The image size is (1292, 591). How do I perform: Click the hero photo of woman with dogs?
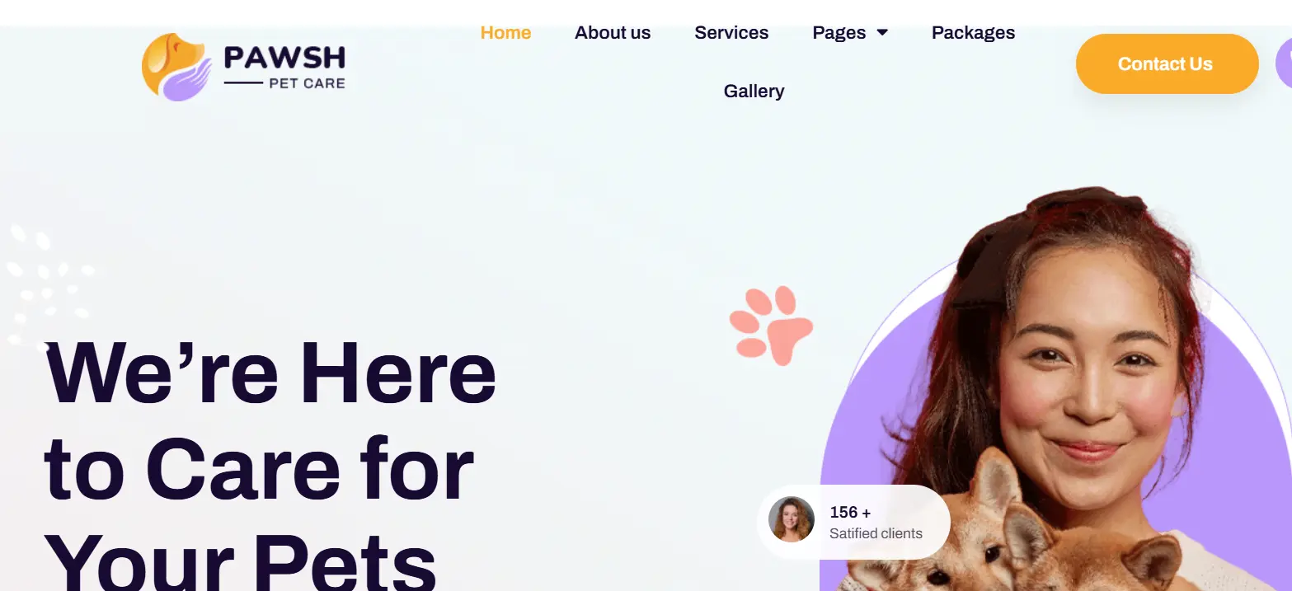(x=1055, y=389)
